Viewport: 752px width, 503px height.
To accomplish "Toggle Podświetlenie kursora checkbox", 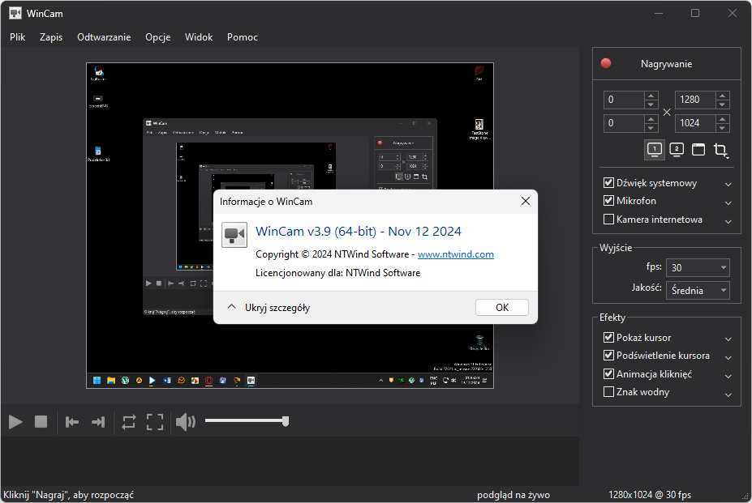I will click(x=608, y=356).
